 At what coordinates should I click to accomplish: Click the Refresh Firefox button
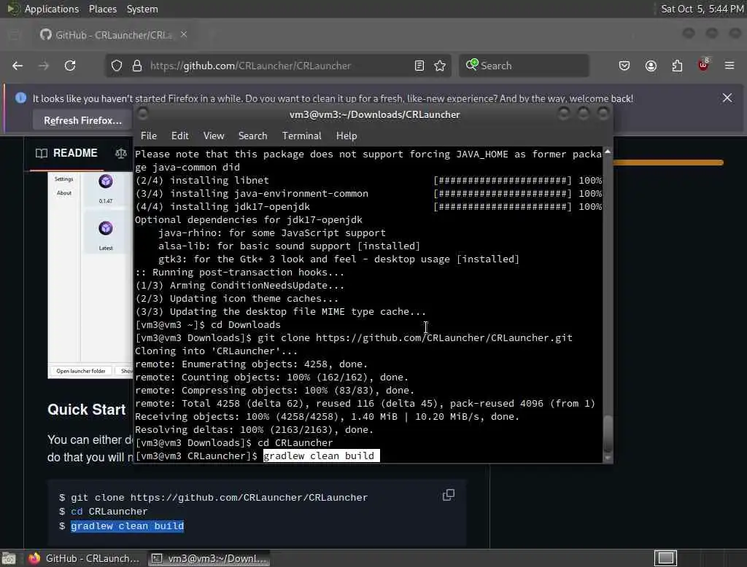(82, 120)
